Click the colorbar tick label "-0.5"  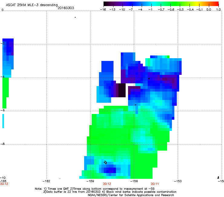point(180,10)
